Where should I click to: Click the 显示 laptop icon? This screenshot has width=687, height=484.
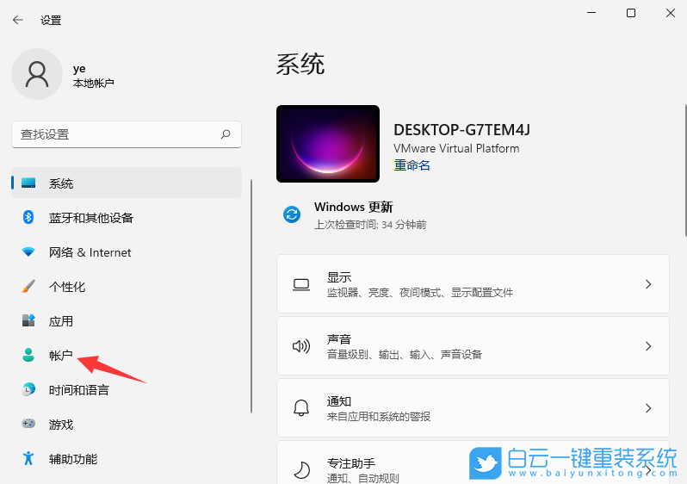coord(301,285)
